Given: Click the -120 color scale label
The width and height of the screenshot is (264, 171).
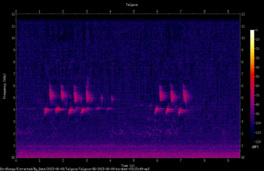Looking at the screenshot, I should [258, 142].
